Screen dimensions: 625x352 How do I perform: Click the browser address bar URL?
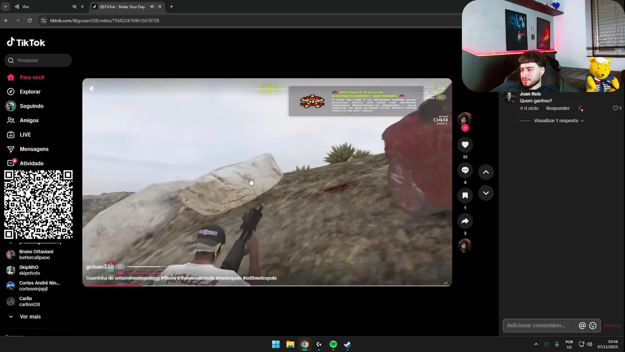point(104,21)
